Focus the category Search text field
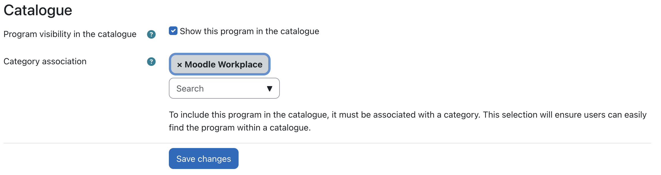 click(x=224, y=88)
